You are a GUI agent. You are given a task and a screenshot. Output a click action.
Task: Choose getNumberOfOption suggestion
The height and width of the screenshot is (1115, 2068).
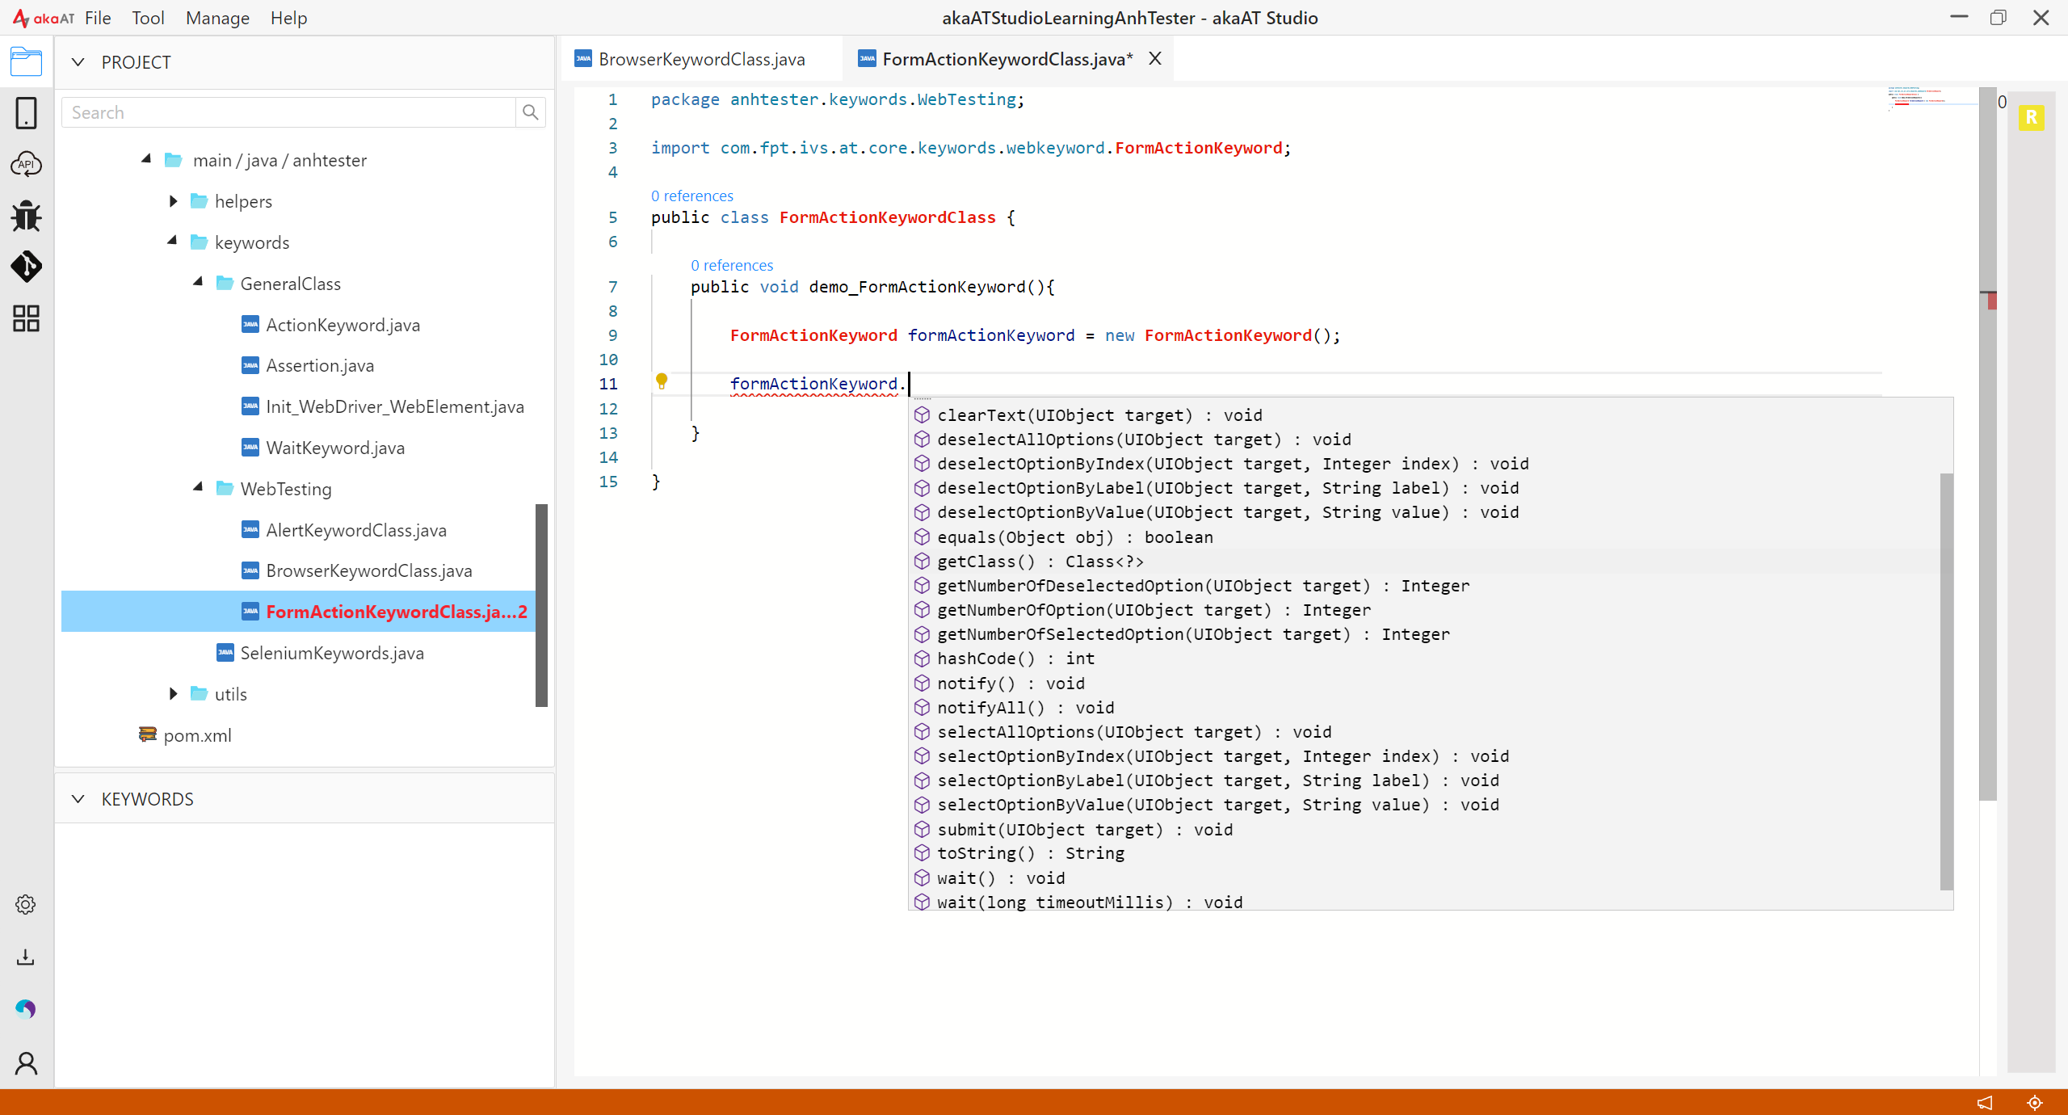(1423, 610)
